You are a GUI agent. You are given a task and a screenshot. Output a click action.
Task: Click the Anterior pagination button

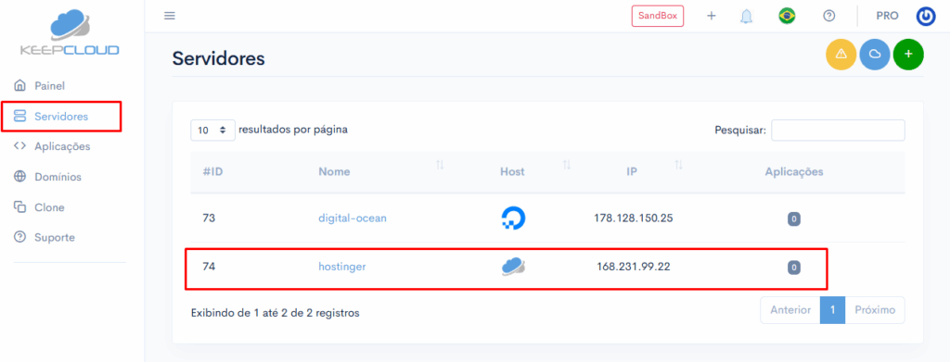tap(790, 310)
